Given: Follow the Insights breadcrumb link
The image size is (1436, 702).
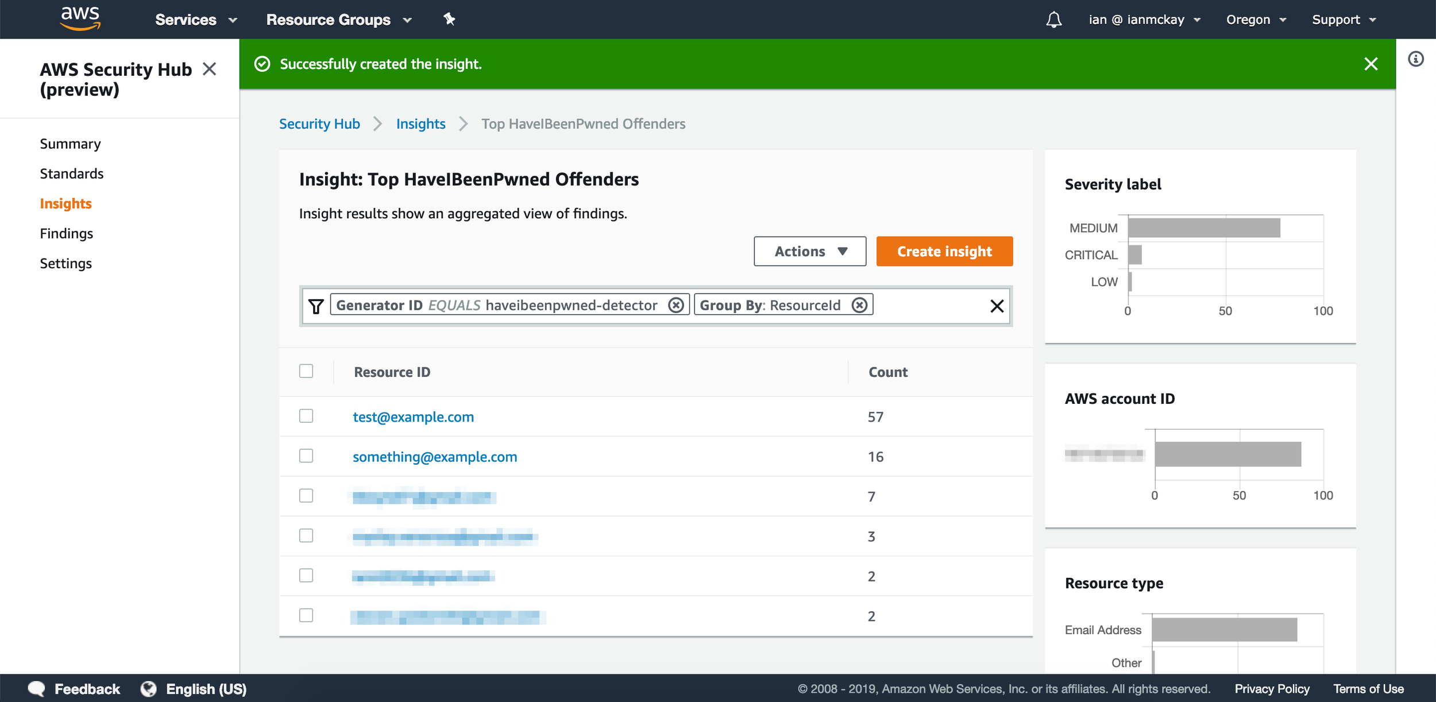Looking at the screenshot, I should click(420, 124).
